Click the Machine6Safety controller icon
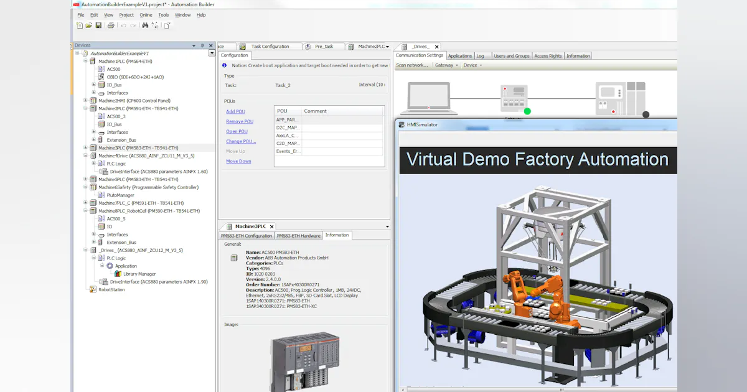This screenshot has height=392, width=747. pyautogui.click(x=93, y=187)
